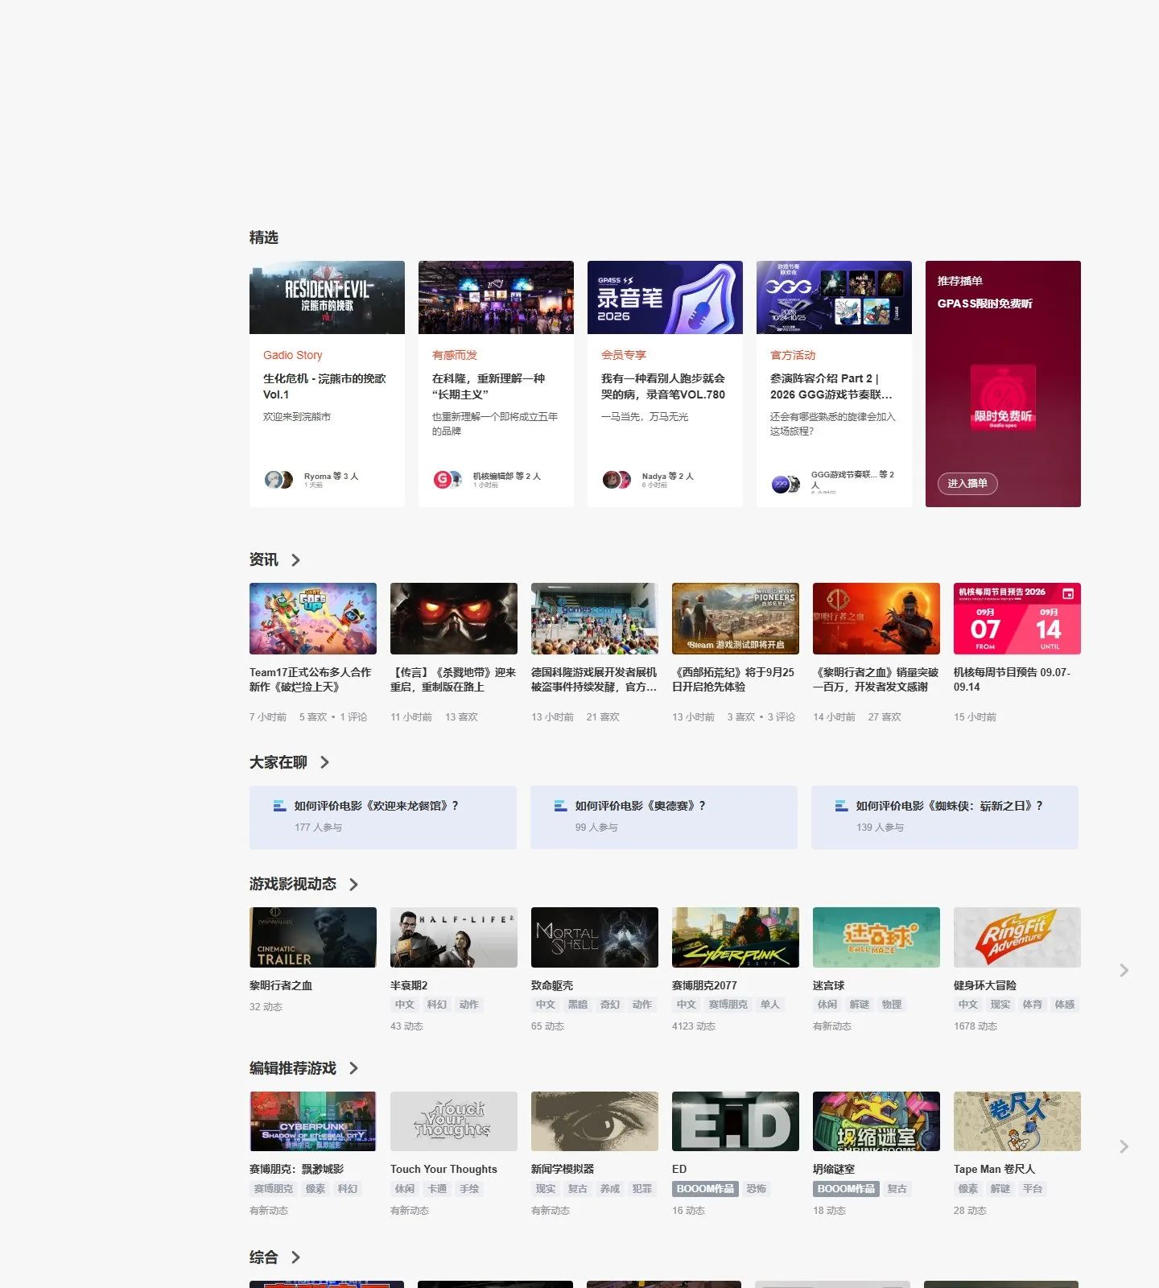Select the 黑暗 tag under 致命躯壳
Image resolution: width=1159 pixels, height=1288 pixels.
(x=578, y=1005)
